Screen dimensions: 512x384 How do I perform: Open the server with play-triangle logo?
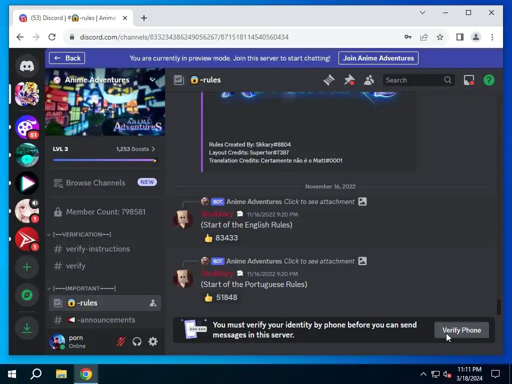[27, 183]
